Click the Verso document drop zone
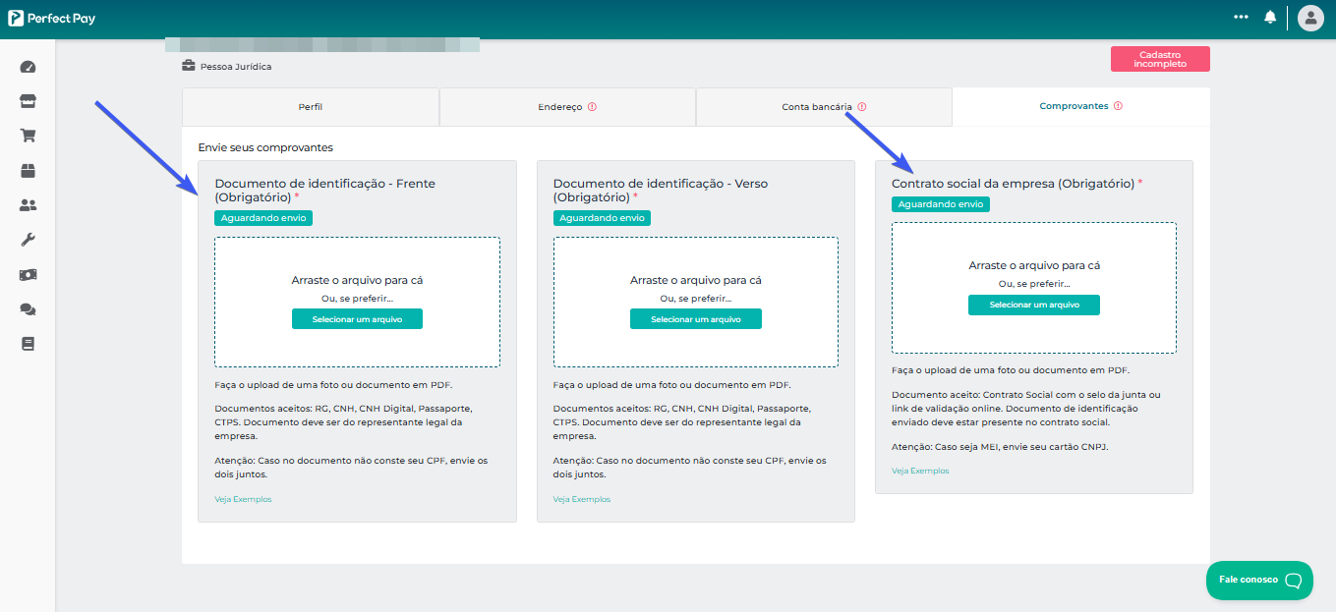 696,302
